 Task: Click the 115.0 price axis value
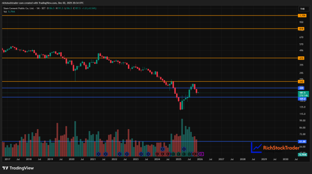tap(302, 114)
